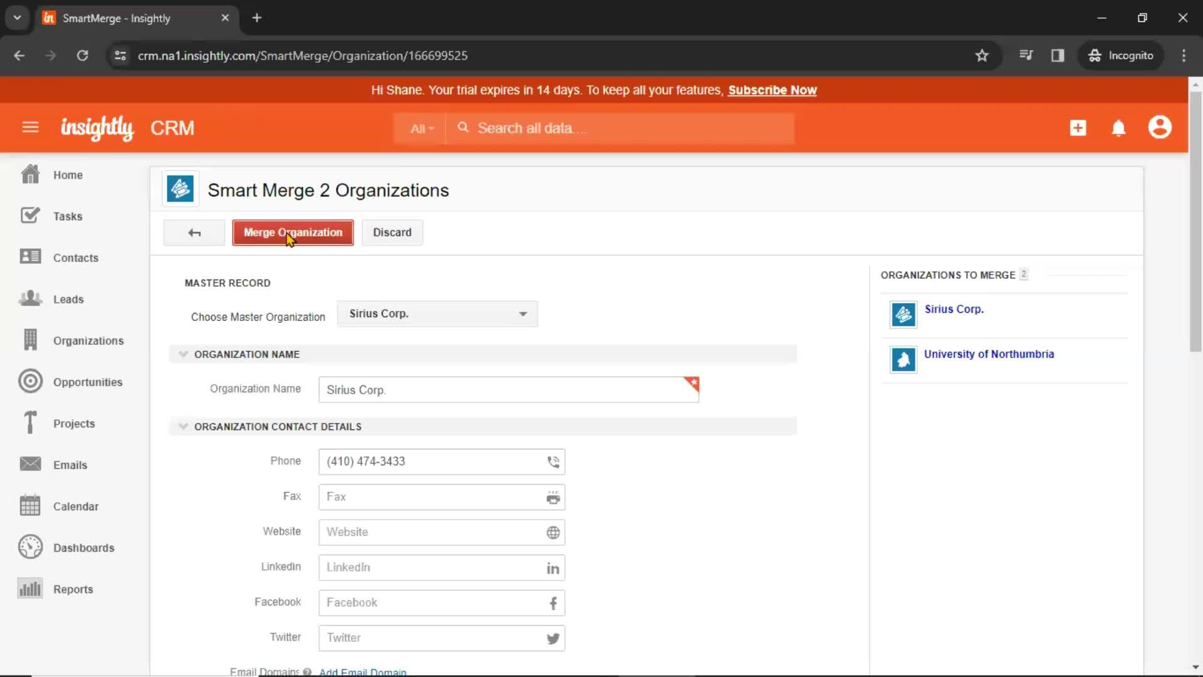Click the Leads people icon
This screenshot has height=677, width=1203.
pyautogui.click(x=30, y=298)
